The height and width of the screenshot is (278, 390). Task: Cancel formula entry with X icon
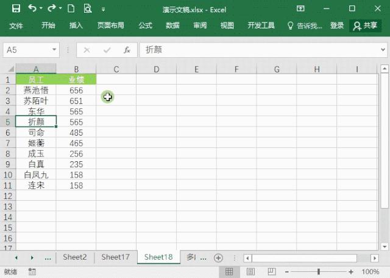pos(87,50)
